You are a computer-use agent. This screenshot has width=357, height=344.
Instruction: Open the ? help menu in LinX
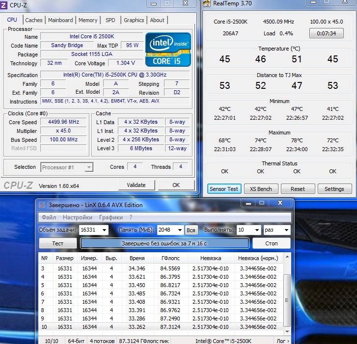(131, 217)
